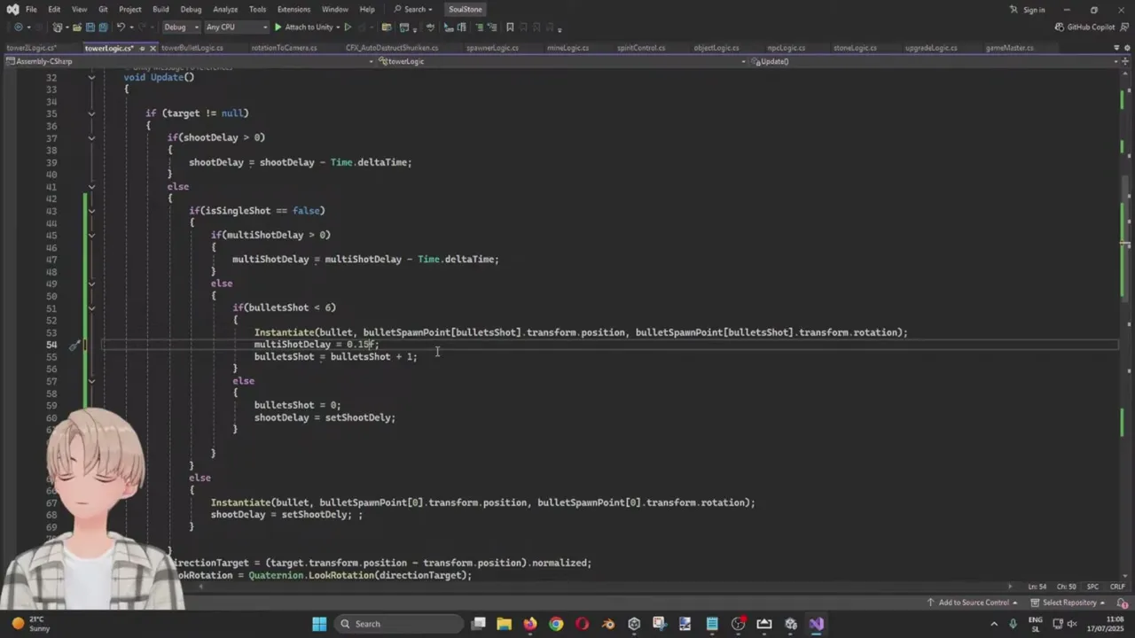
Task: Open Firefox from the taskbar
Action: 530,624
